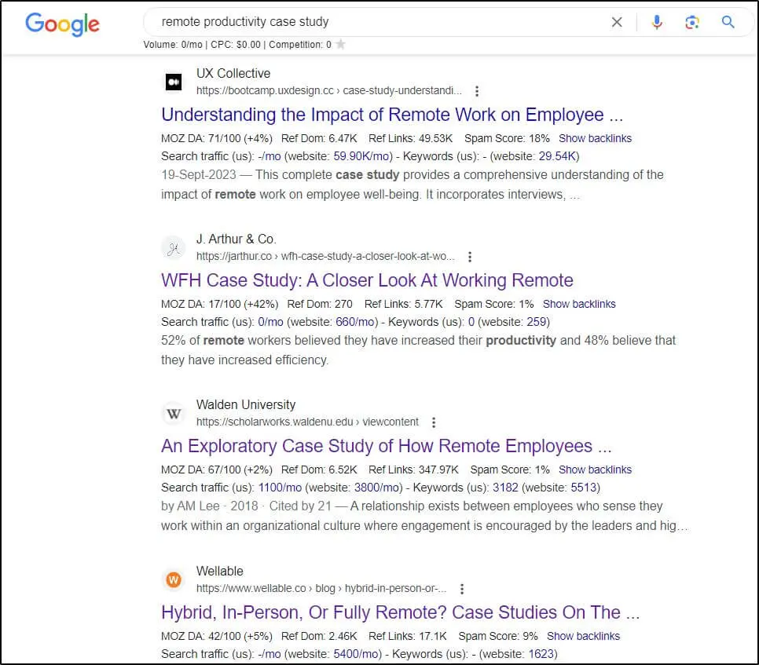Screen dimensions: 759x665
Task: Open the "WFH Case Study" result
Action: 367,280
